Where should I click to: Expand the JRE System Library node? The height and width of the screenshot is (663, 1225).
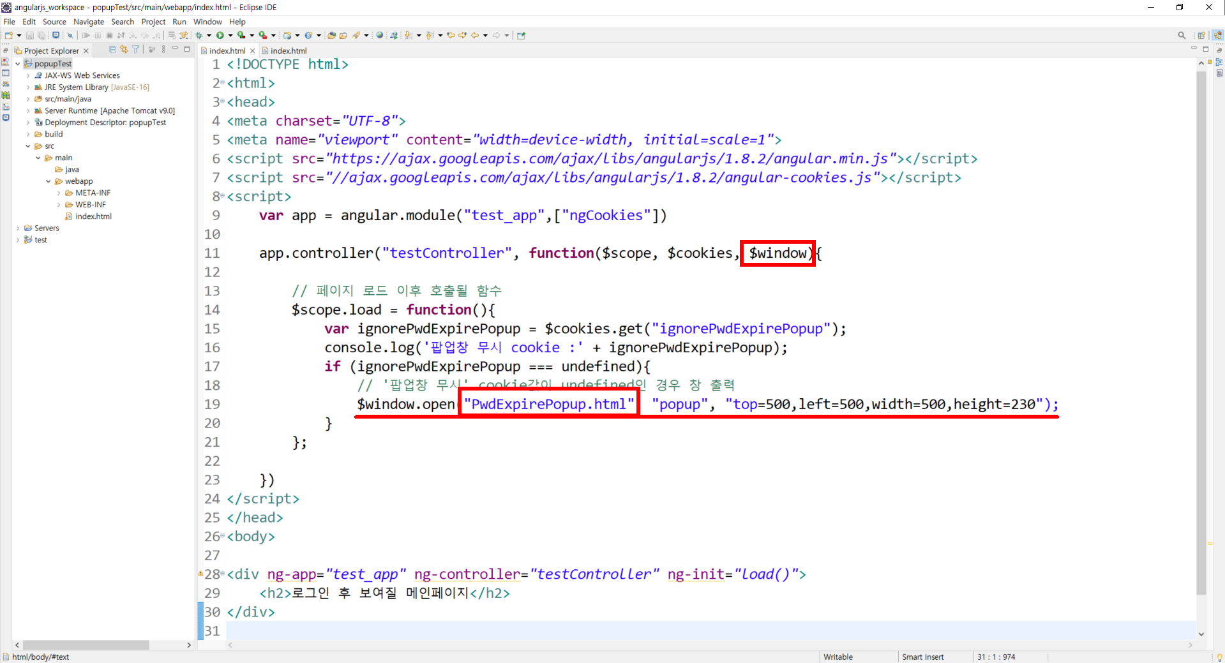28,87
